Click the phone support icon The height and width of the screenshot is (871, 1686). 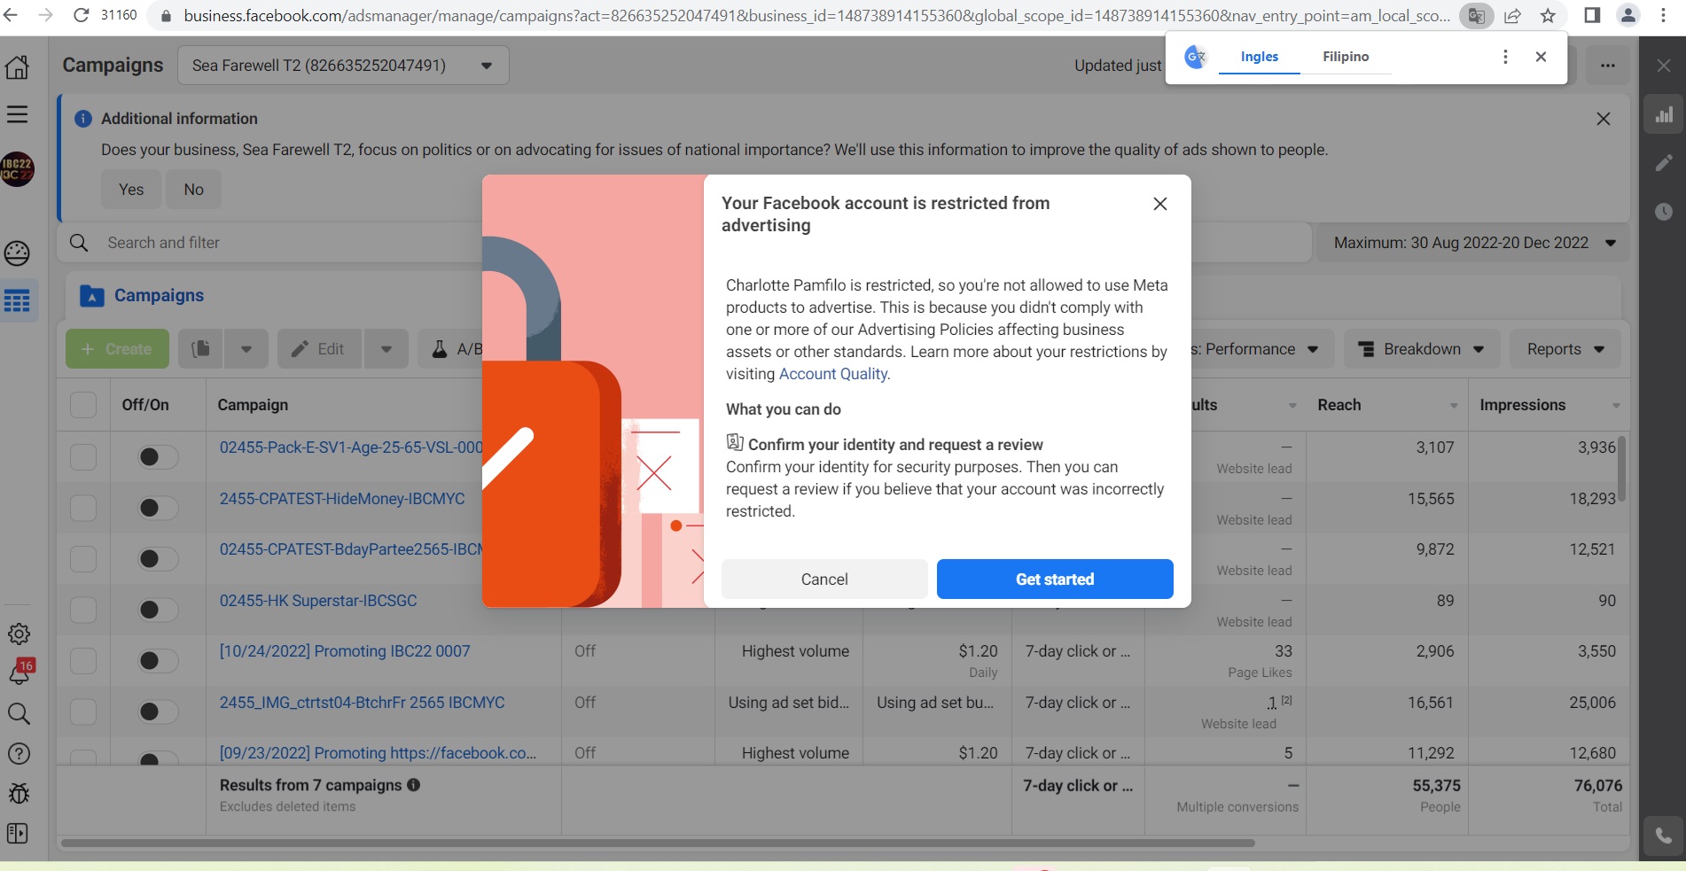1664,836
